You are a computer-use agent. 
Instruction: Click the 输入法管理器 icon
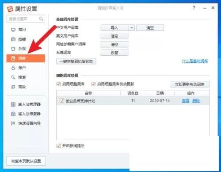click(x=13, y=104)
